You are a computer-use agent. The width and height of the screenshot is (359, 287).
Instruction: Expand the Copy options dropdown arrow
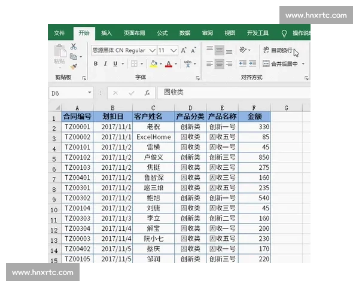point(81,57)
